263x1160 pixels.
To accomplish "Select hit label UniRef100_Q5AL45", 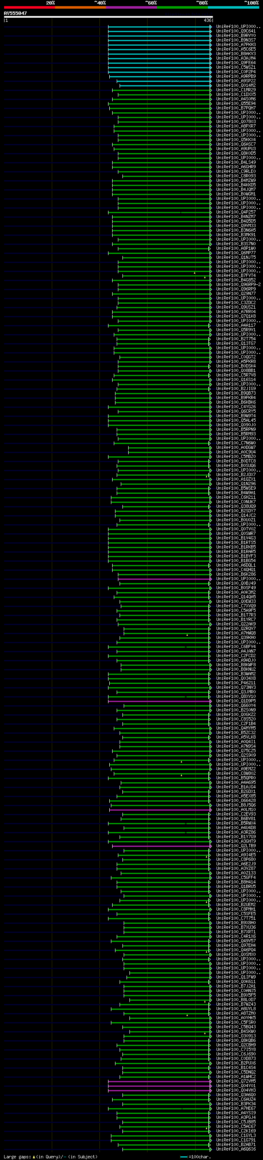I will pos(235,420).
